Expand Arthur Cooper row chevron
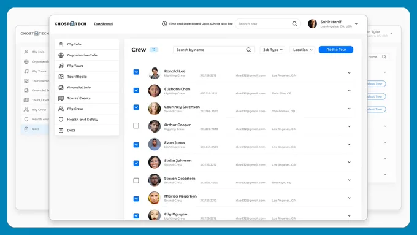This screenshot has width=417, height=235. [x=349, y=126]
